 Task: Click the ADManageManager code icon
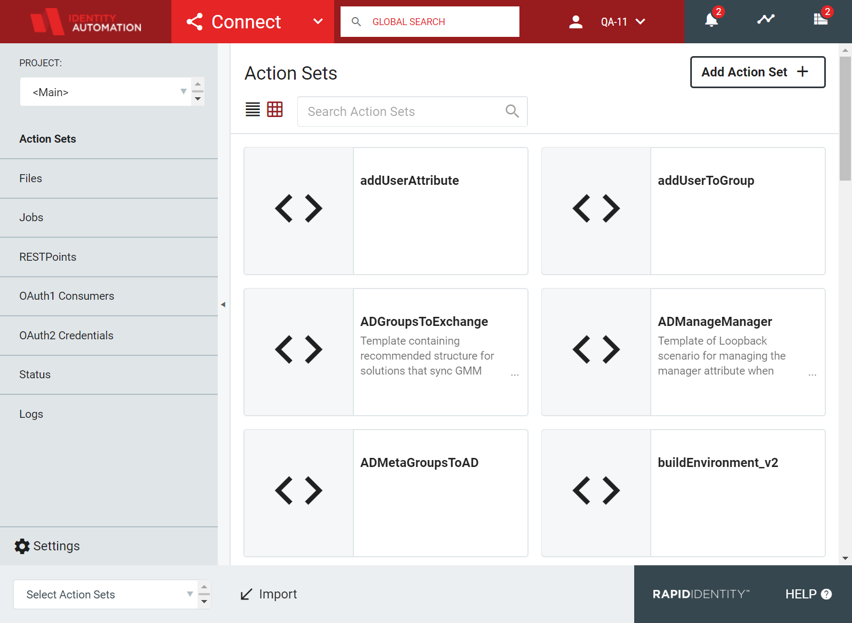coord(596,349)
